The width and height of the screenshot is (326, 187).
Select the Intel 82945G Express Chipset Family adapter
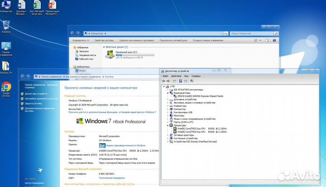click(x=201, y=96)
